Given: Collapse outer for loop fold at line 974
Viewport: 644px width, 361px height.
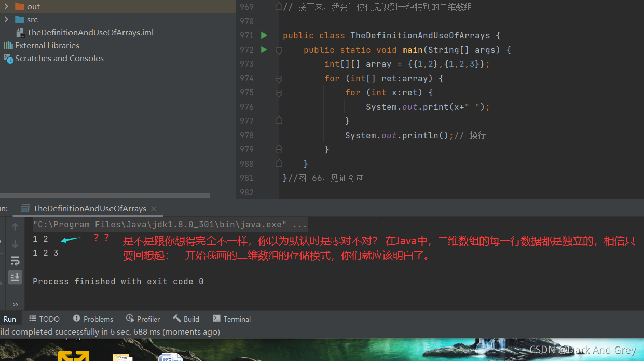Looking at the screenshot, I should tap(279, 79).
